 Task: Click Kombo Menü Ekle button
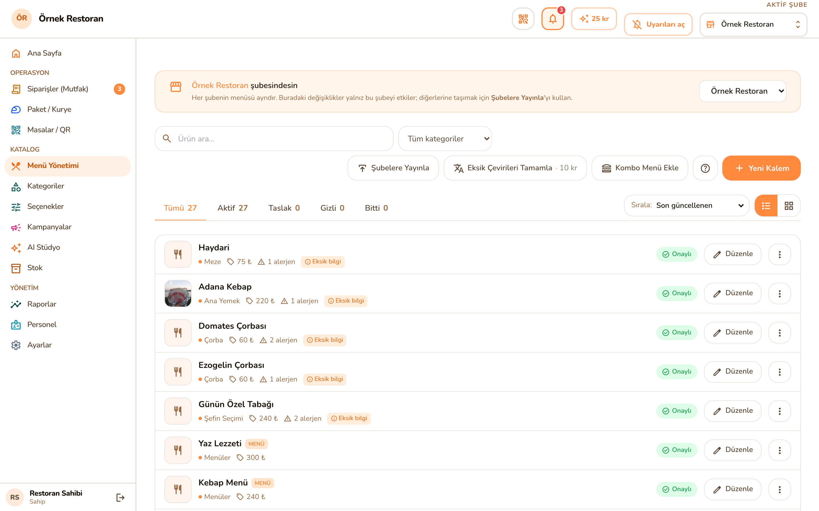[639, 168]
